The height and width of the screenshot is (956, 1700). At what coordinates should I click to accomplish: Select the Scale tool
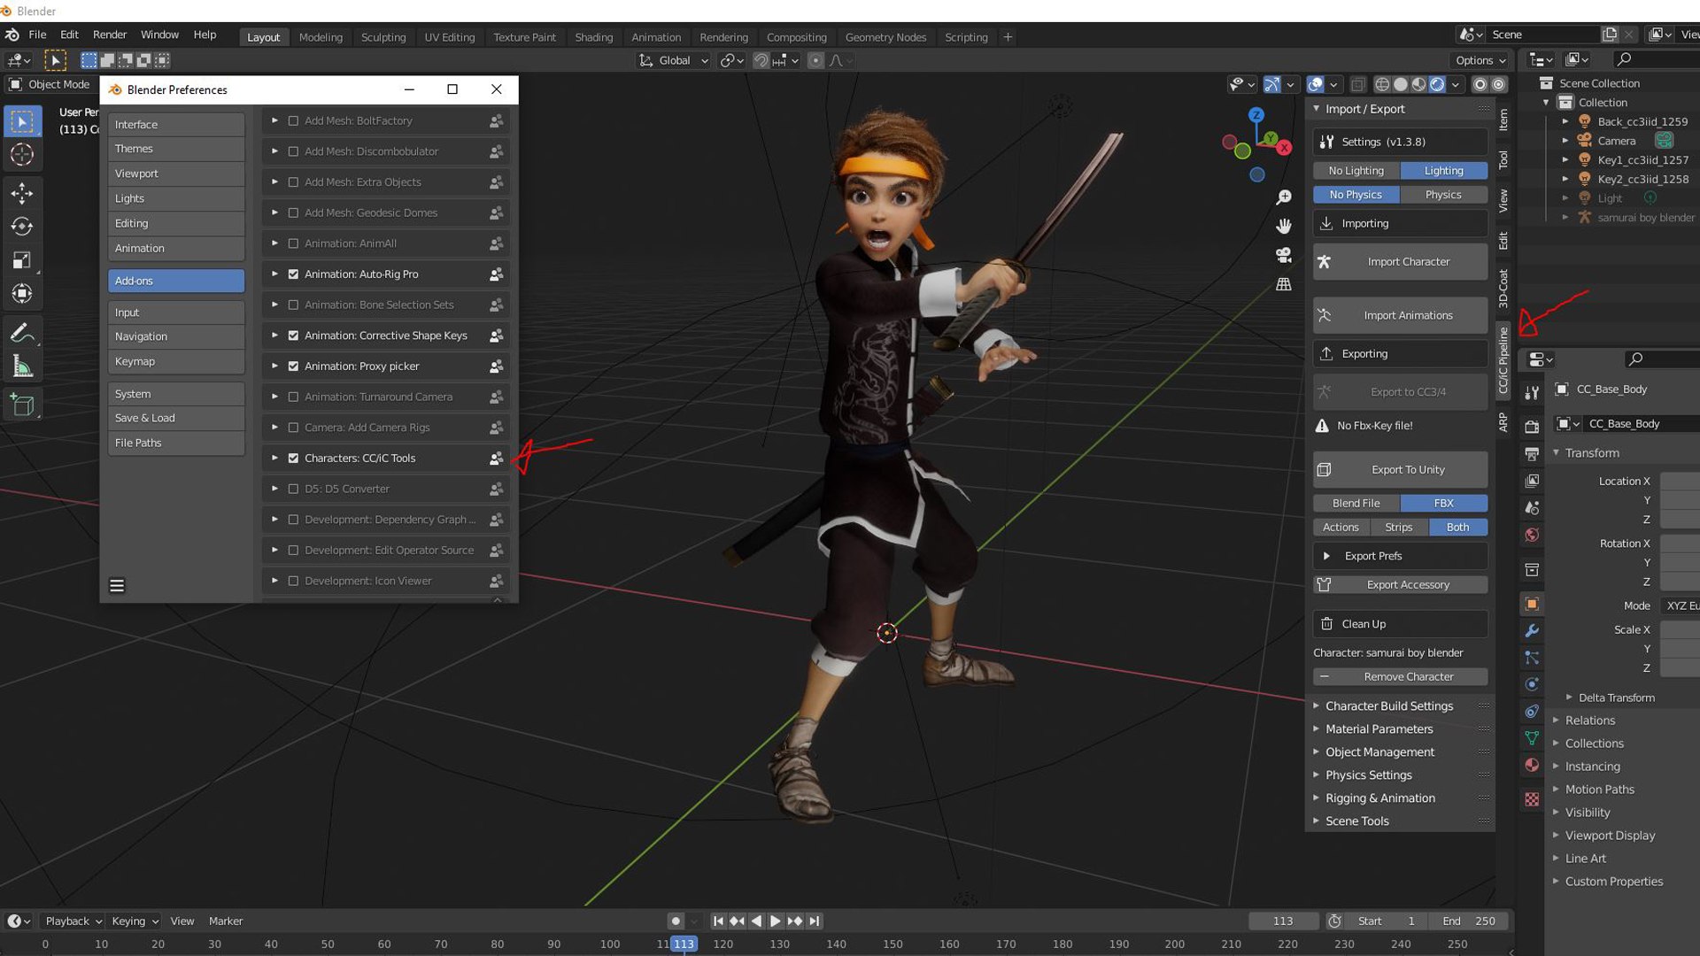22,260
